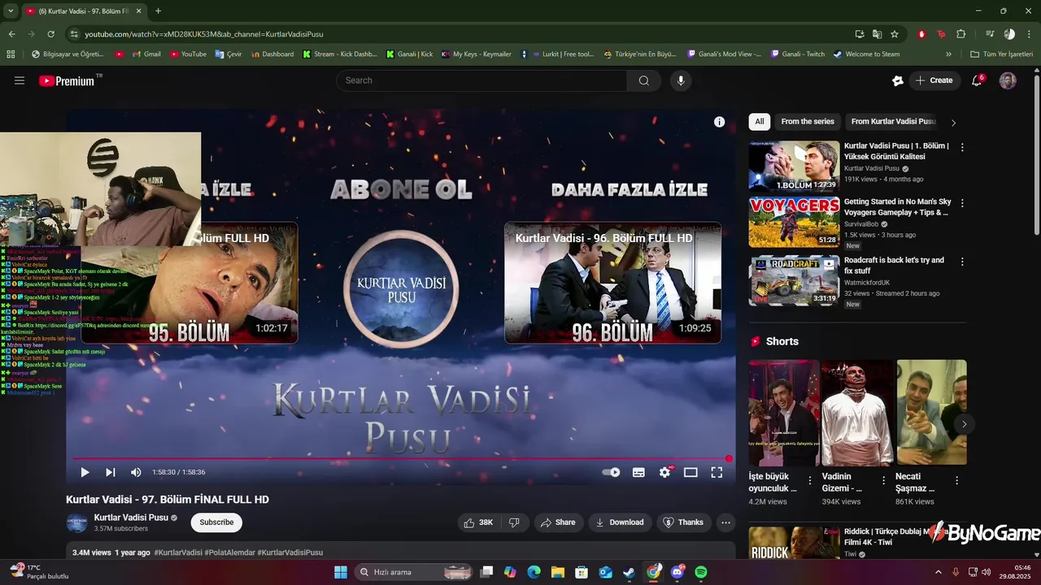1041x585 pixels.
Task: Open the YouTube guide hamburger menu
Action: 20,80
